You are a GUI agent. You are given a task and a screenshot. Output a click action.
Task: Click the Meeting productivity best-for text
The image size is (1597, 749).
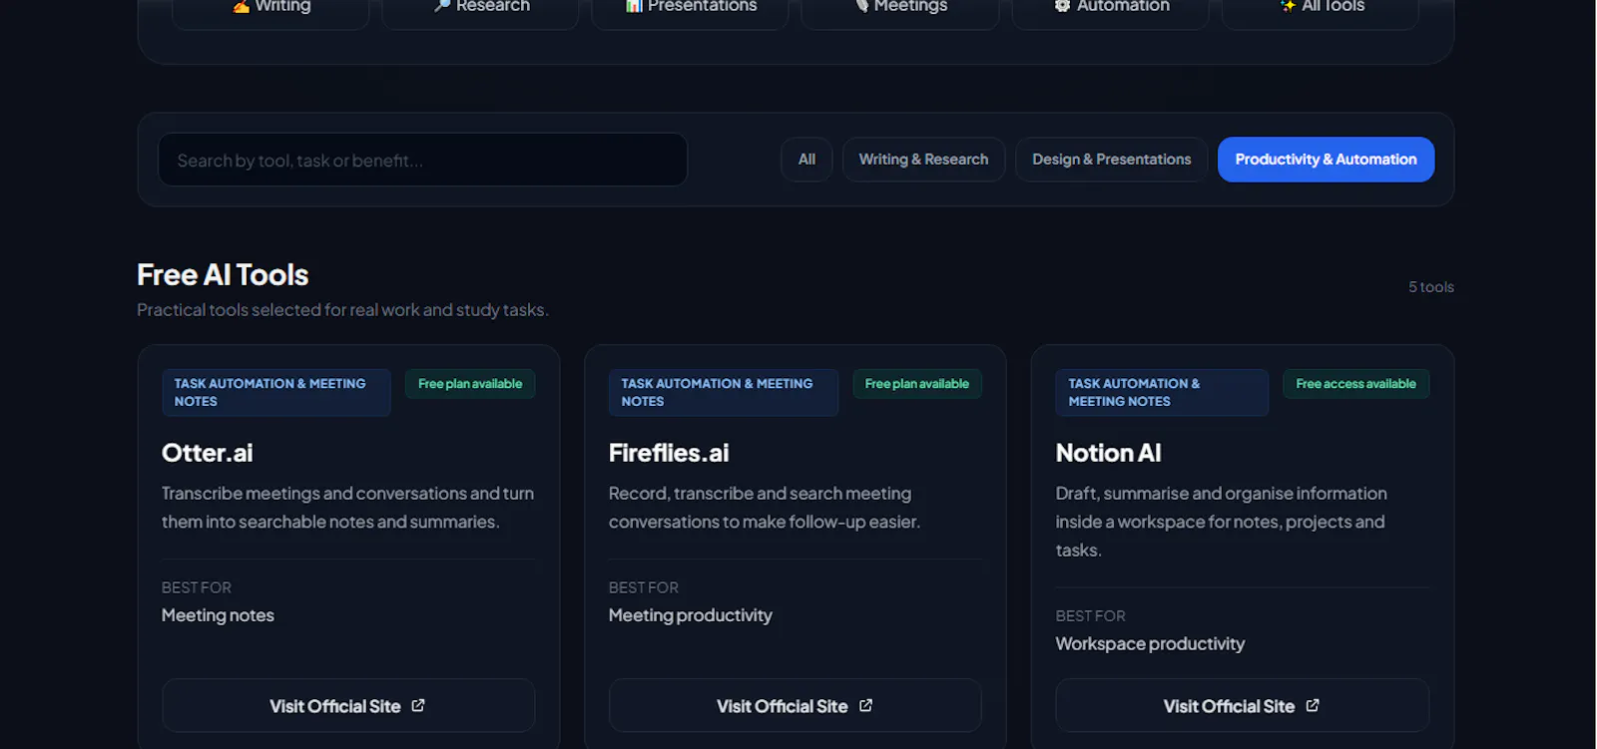click(691, 616)
